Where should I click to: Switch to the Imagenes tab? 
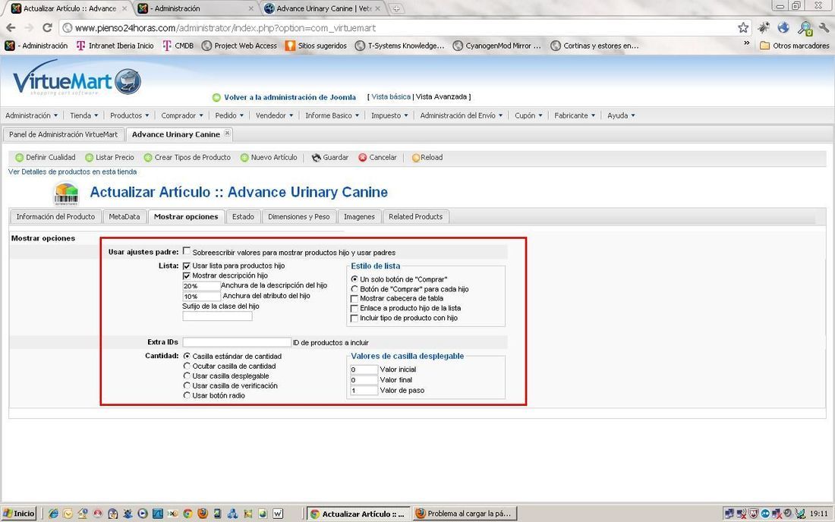point(360,216)
